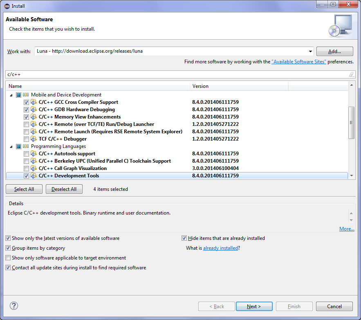The image size is (361, 320).
Task: Enable Show only software applicable to target environment
Action: coord(8,257)
